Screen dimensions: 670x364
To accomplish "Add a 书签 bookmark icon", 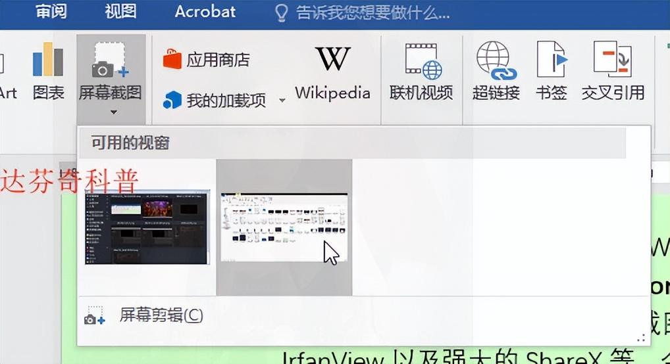I will (552, 59).
